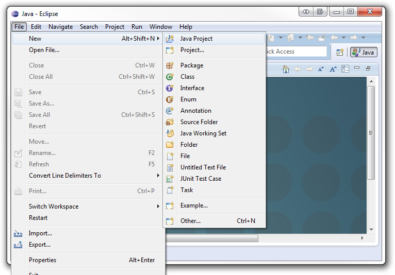Click the Source Folder icon
Screen dimensions: 395x275
pos(170,122)
